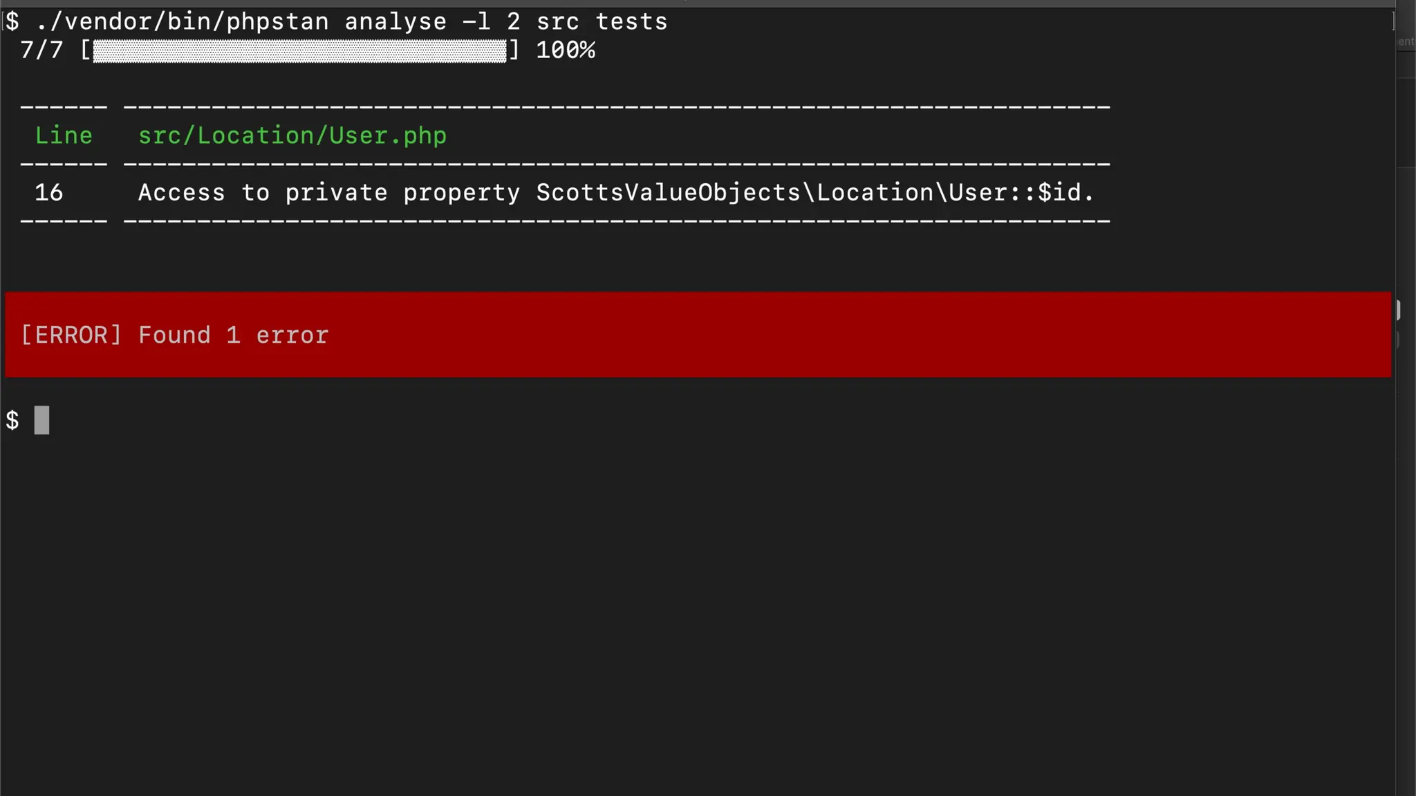
Task: Click the partially visible 'ent' tab at top right
Action: pos(1406,41)
